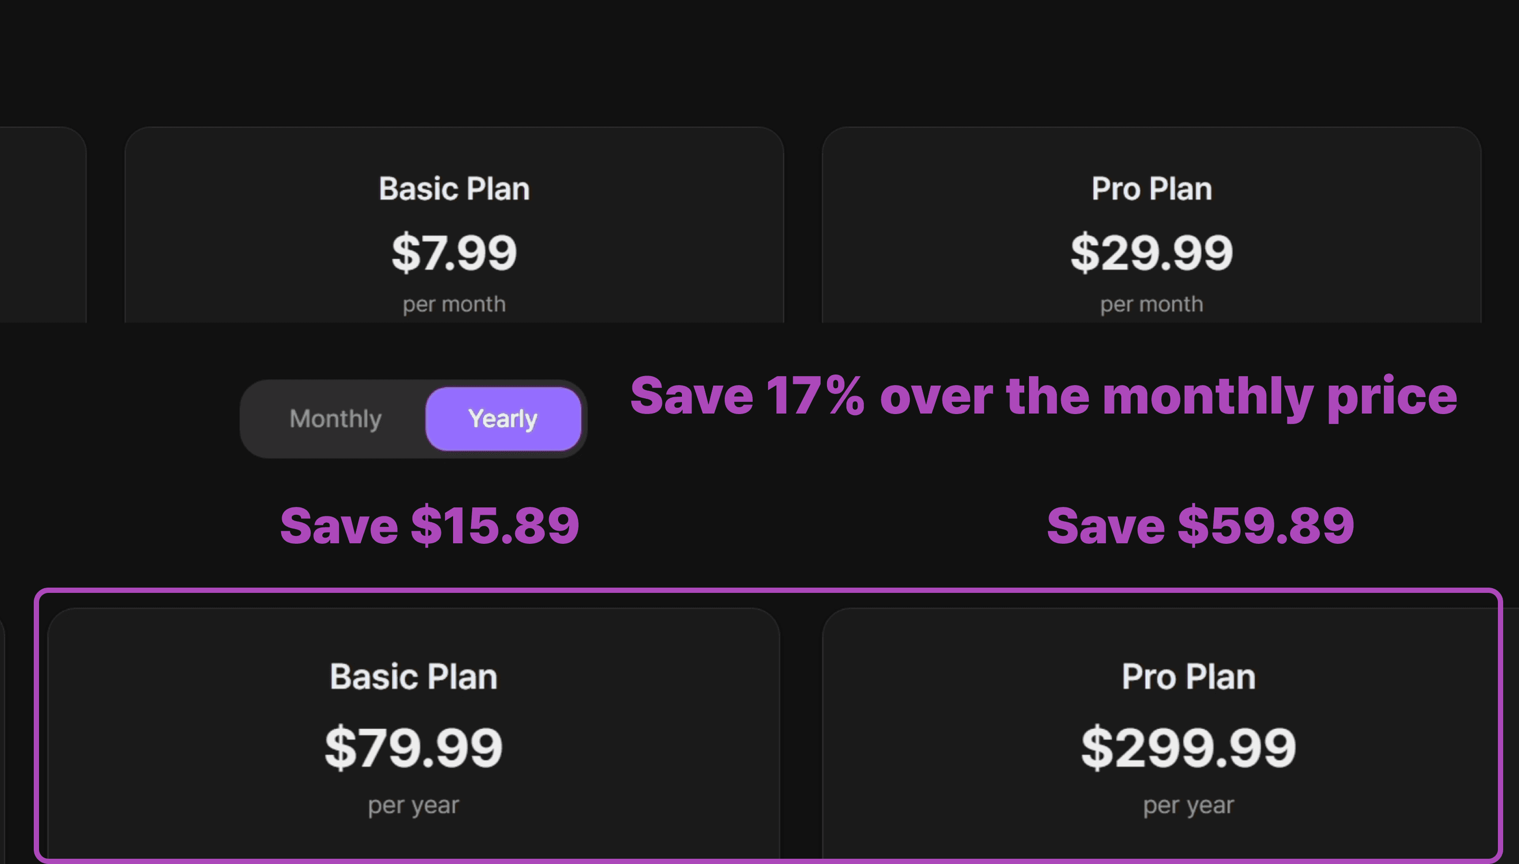
Task: Click 'per year' under the $299.99 price
Action: pos(1188,805)
